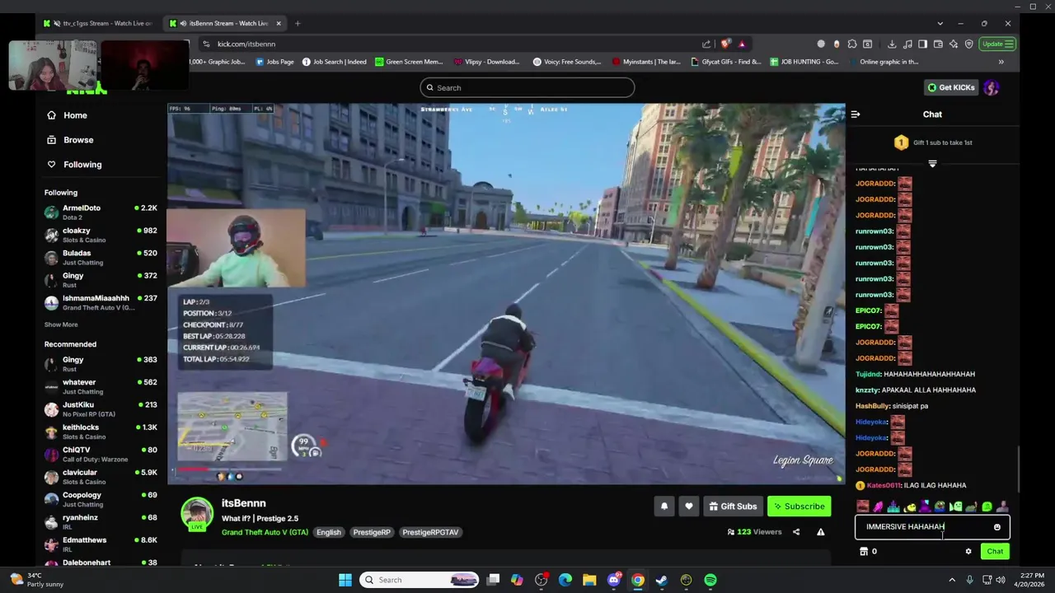Image resolution: width=1055 pixels, height=593 pixels.
Task: Expand Show More under Following
Action: [x=61, y=325]
